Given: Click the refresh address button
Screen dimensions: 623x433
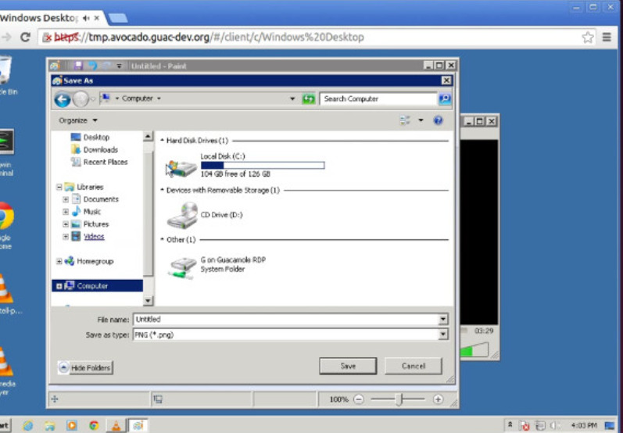Looking at the screenshot, I should (308, 99).
